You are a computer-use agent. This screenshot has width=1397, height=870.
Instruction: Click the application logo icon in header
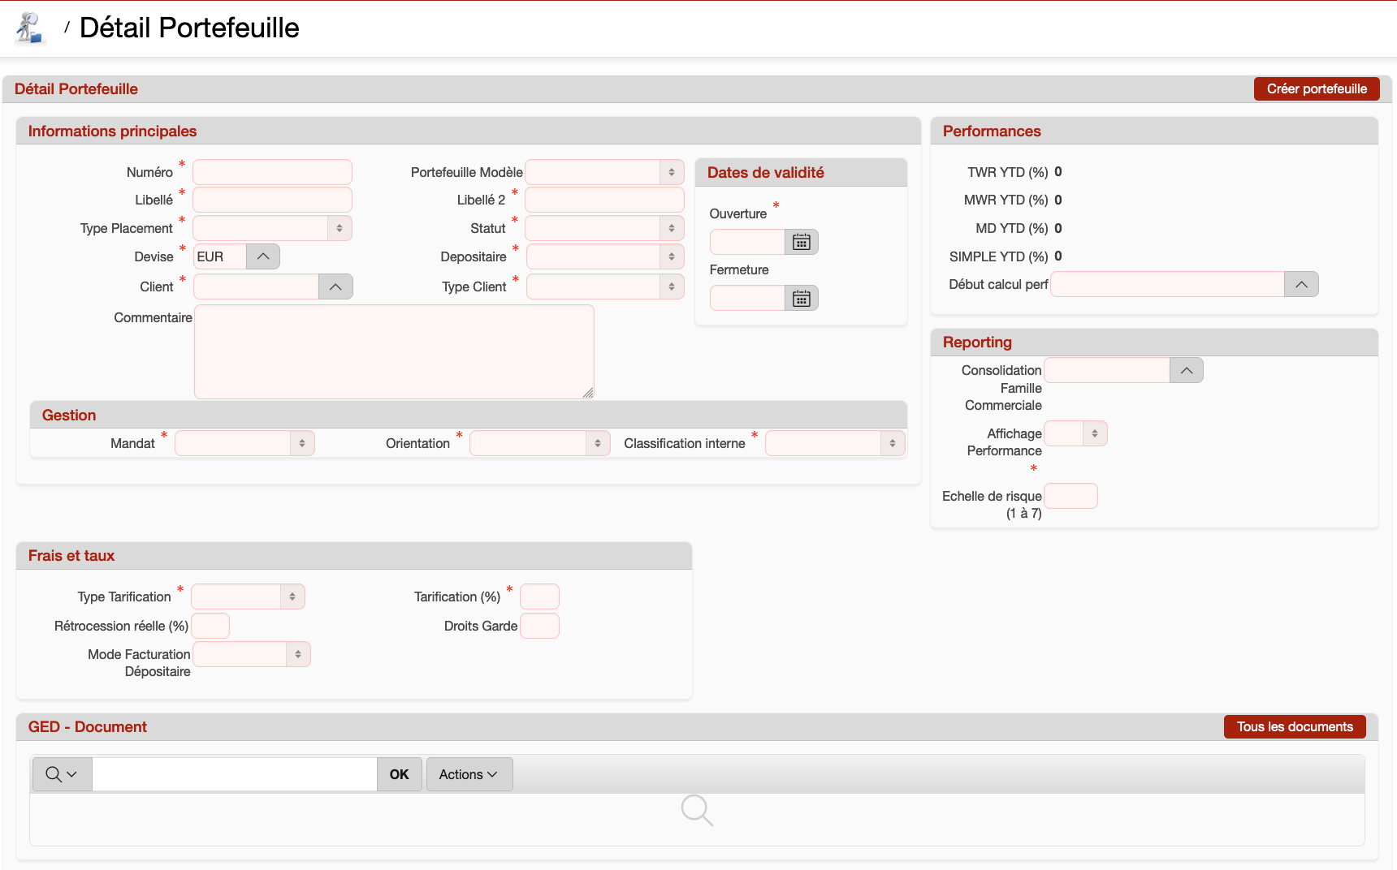tap(30, 28)
